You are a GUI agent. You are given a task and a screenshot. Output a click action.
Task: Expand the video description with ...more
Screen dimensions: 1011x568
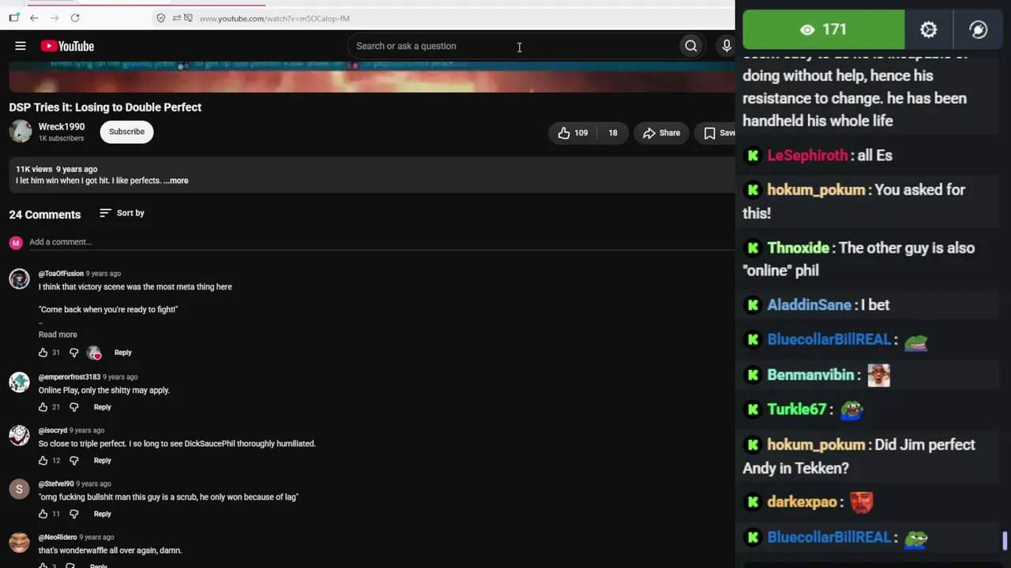point(176,181)
